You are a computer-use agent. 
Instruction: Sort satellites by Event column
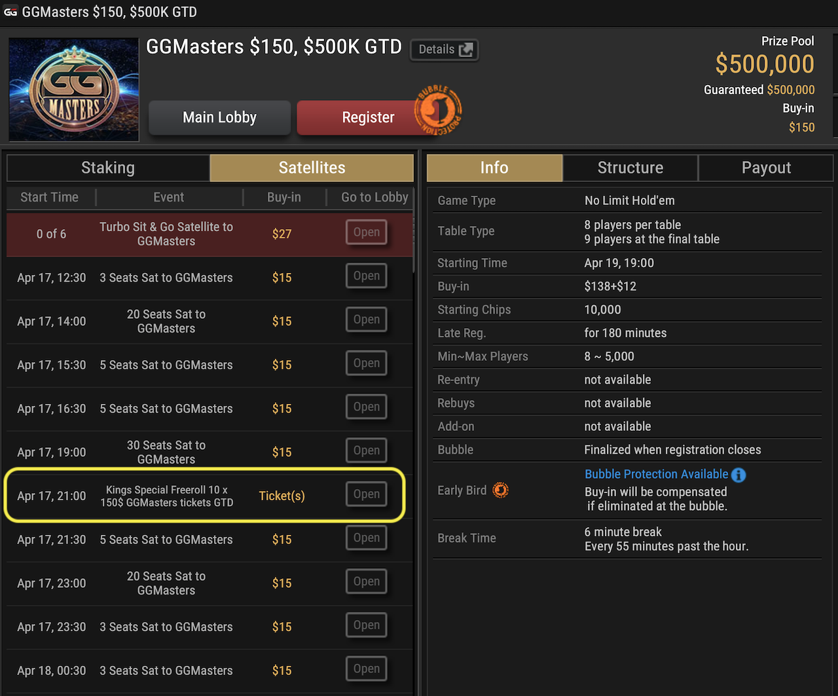[x=169, y=197]
